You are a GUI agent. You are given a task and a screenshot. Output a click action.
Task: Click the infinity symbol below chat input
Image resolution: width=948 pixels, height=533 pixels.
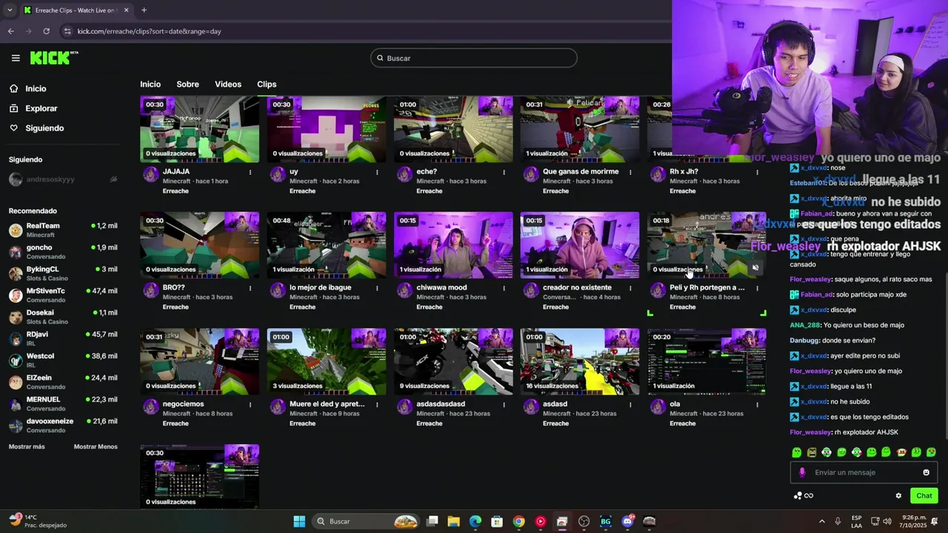click(x=809, y=496)
